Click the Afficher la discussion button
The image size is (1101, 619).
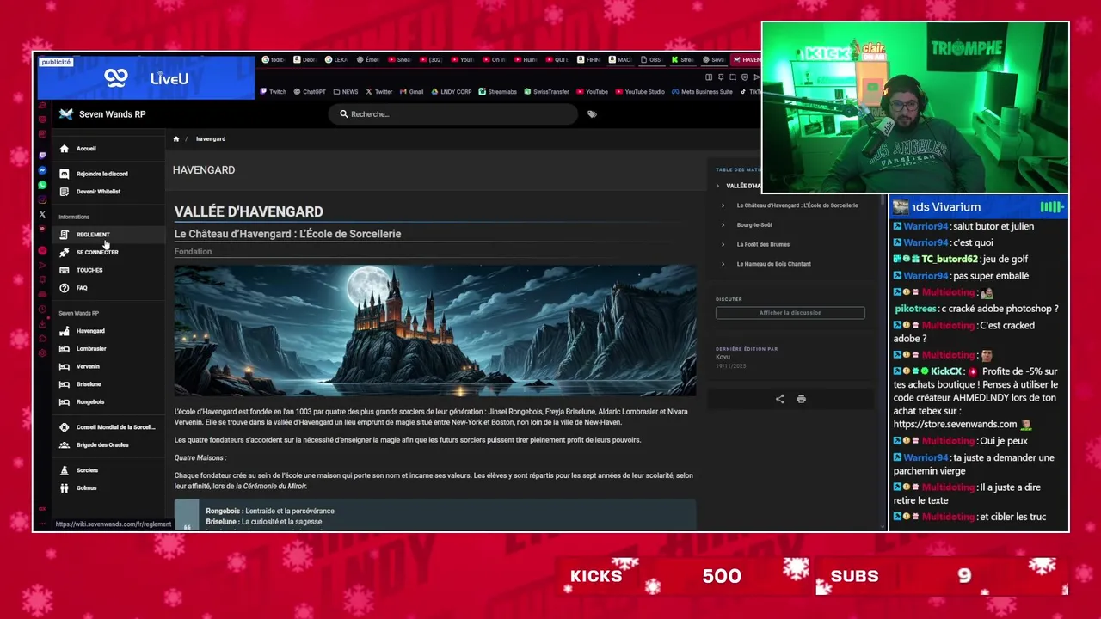(790, 313)
